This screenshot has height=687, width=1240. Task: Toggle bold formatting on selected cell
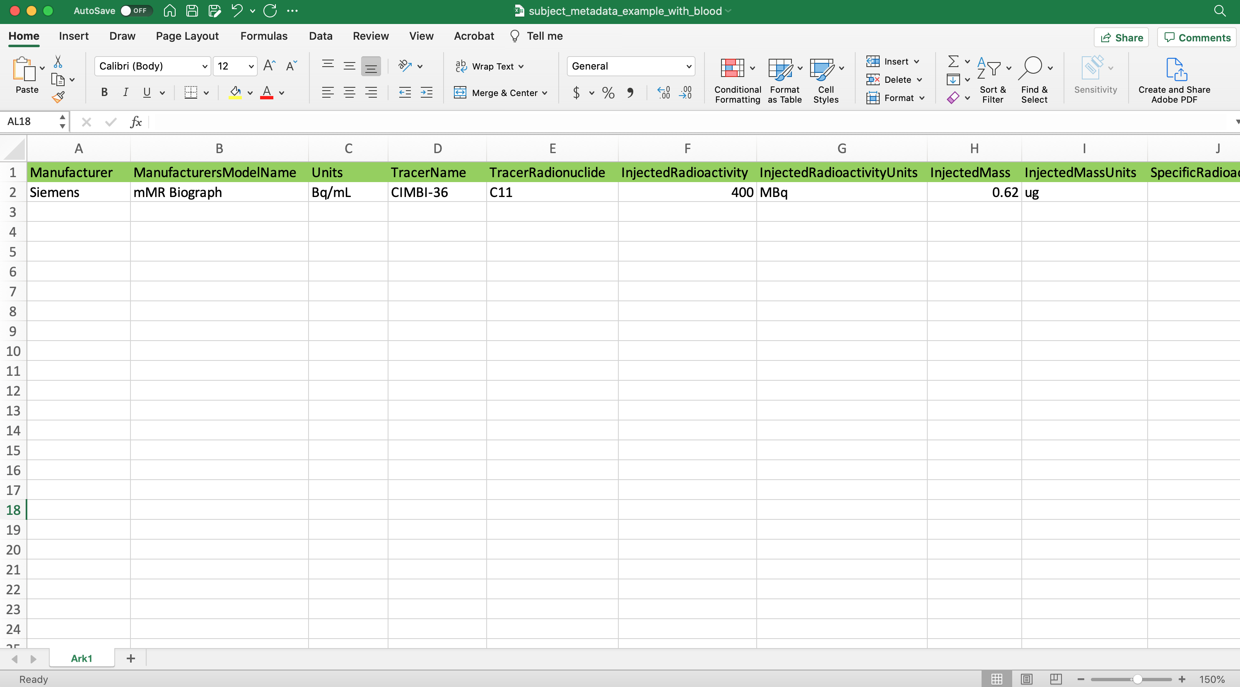104,92
